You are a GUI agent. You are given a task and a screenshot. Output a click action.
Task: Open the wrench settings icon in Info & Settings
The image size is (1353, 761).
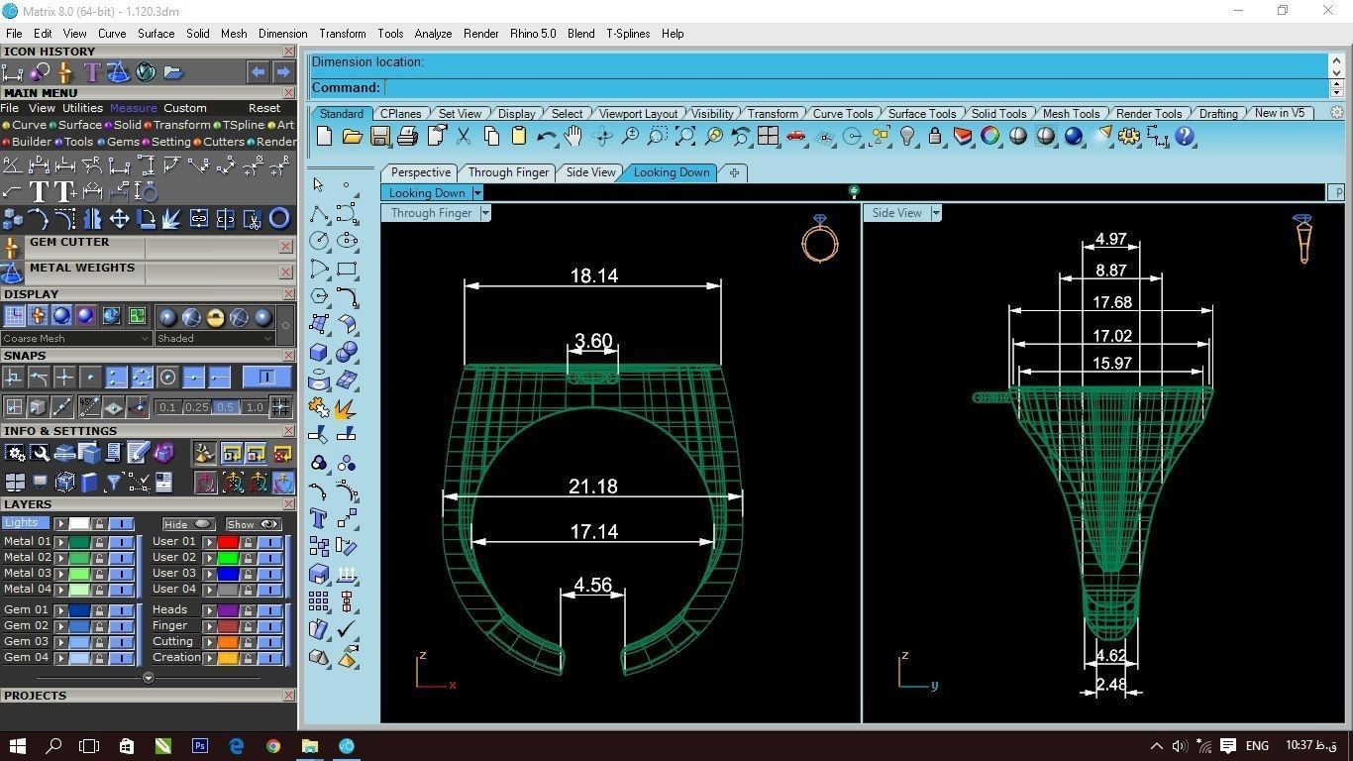[x=40, y=453]
